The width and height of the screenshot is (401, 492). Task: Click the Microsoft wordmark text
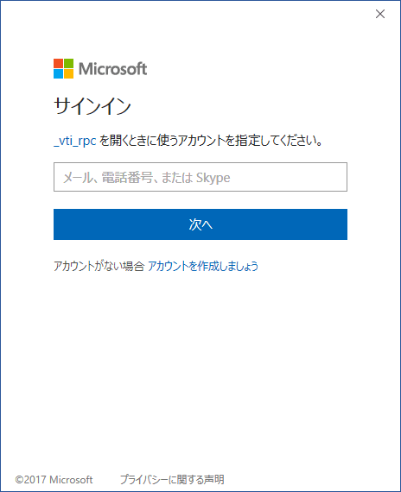113,69
